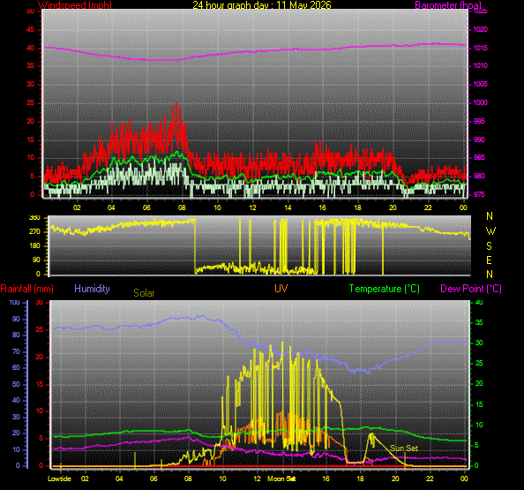Click the '980' barometer axis value
This screenshot has width=524, height=490.
coord(479,176)
